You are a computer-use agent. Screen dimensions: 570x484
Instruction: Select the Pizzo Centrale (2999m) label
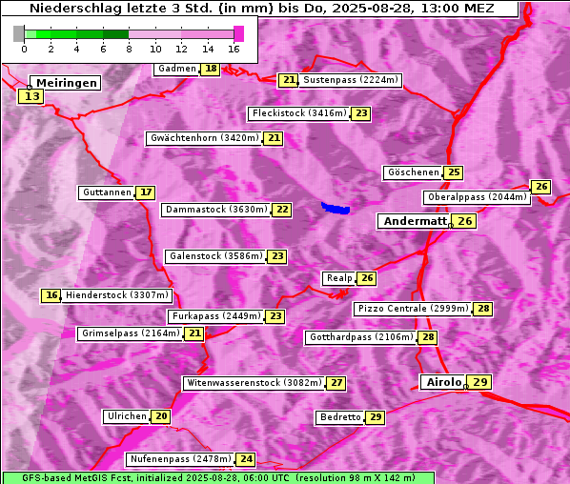(x=413, y=309)
